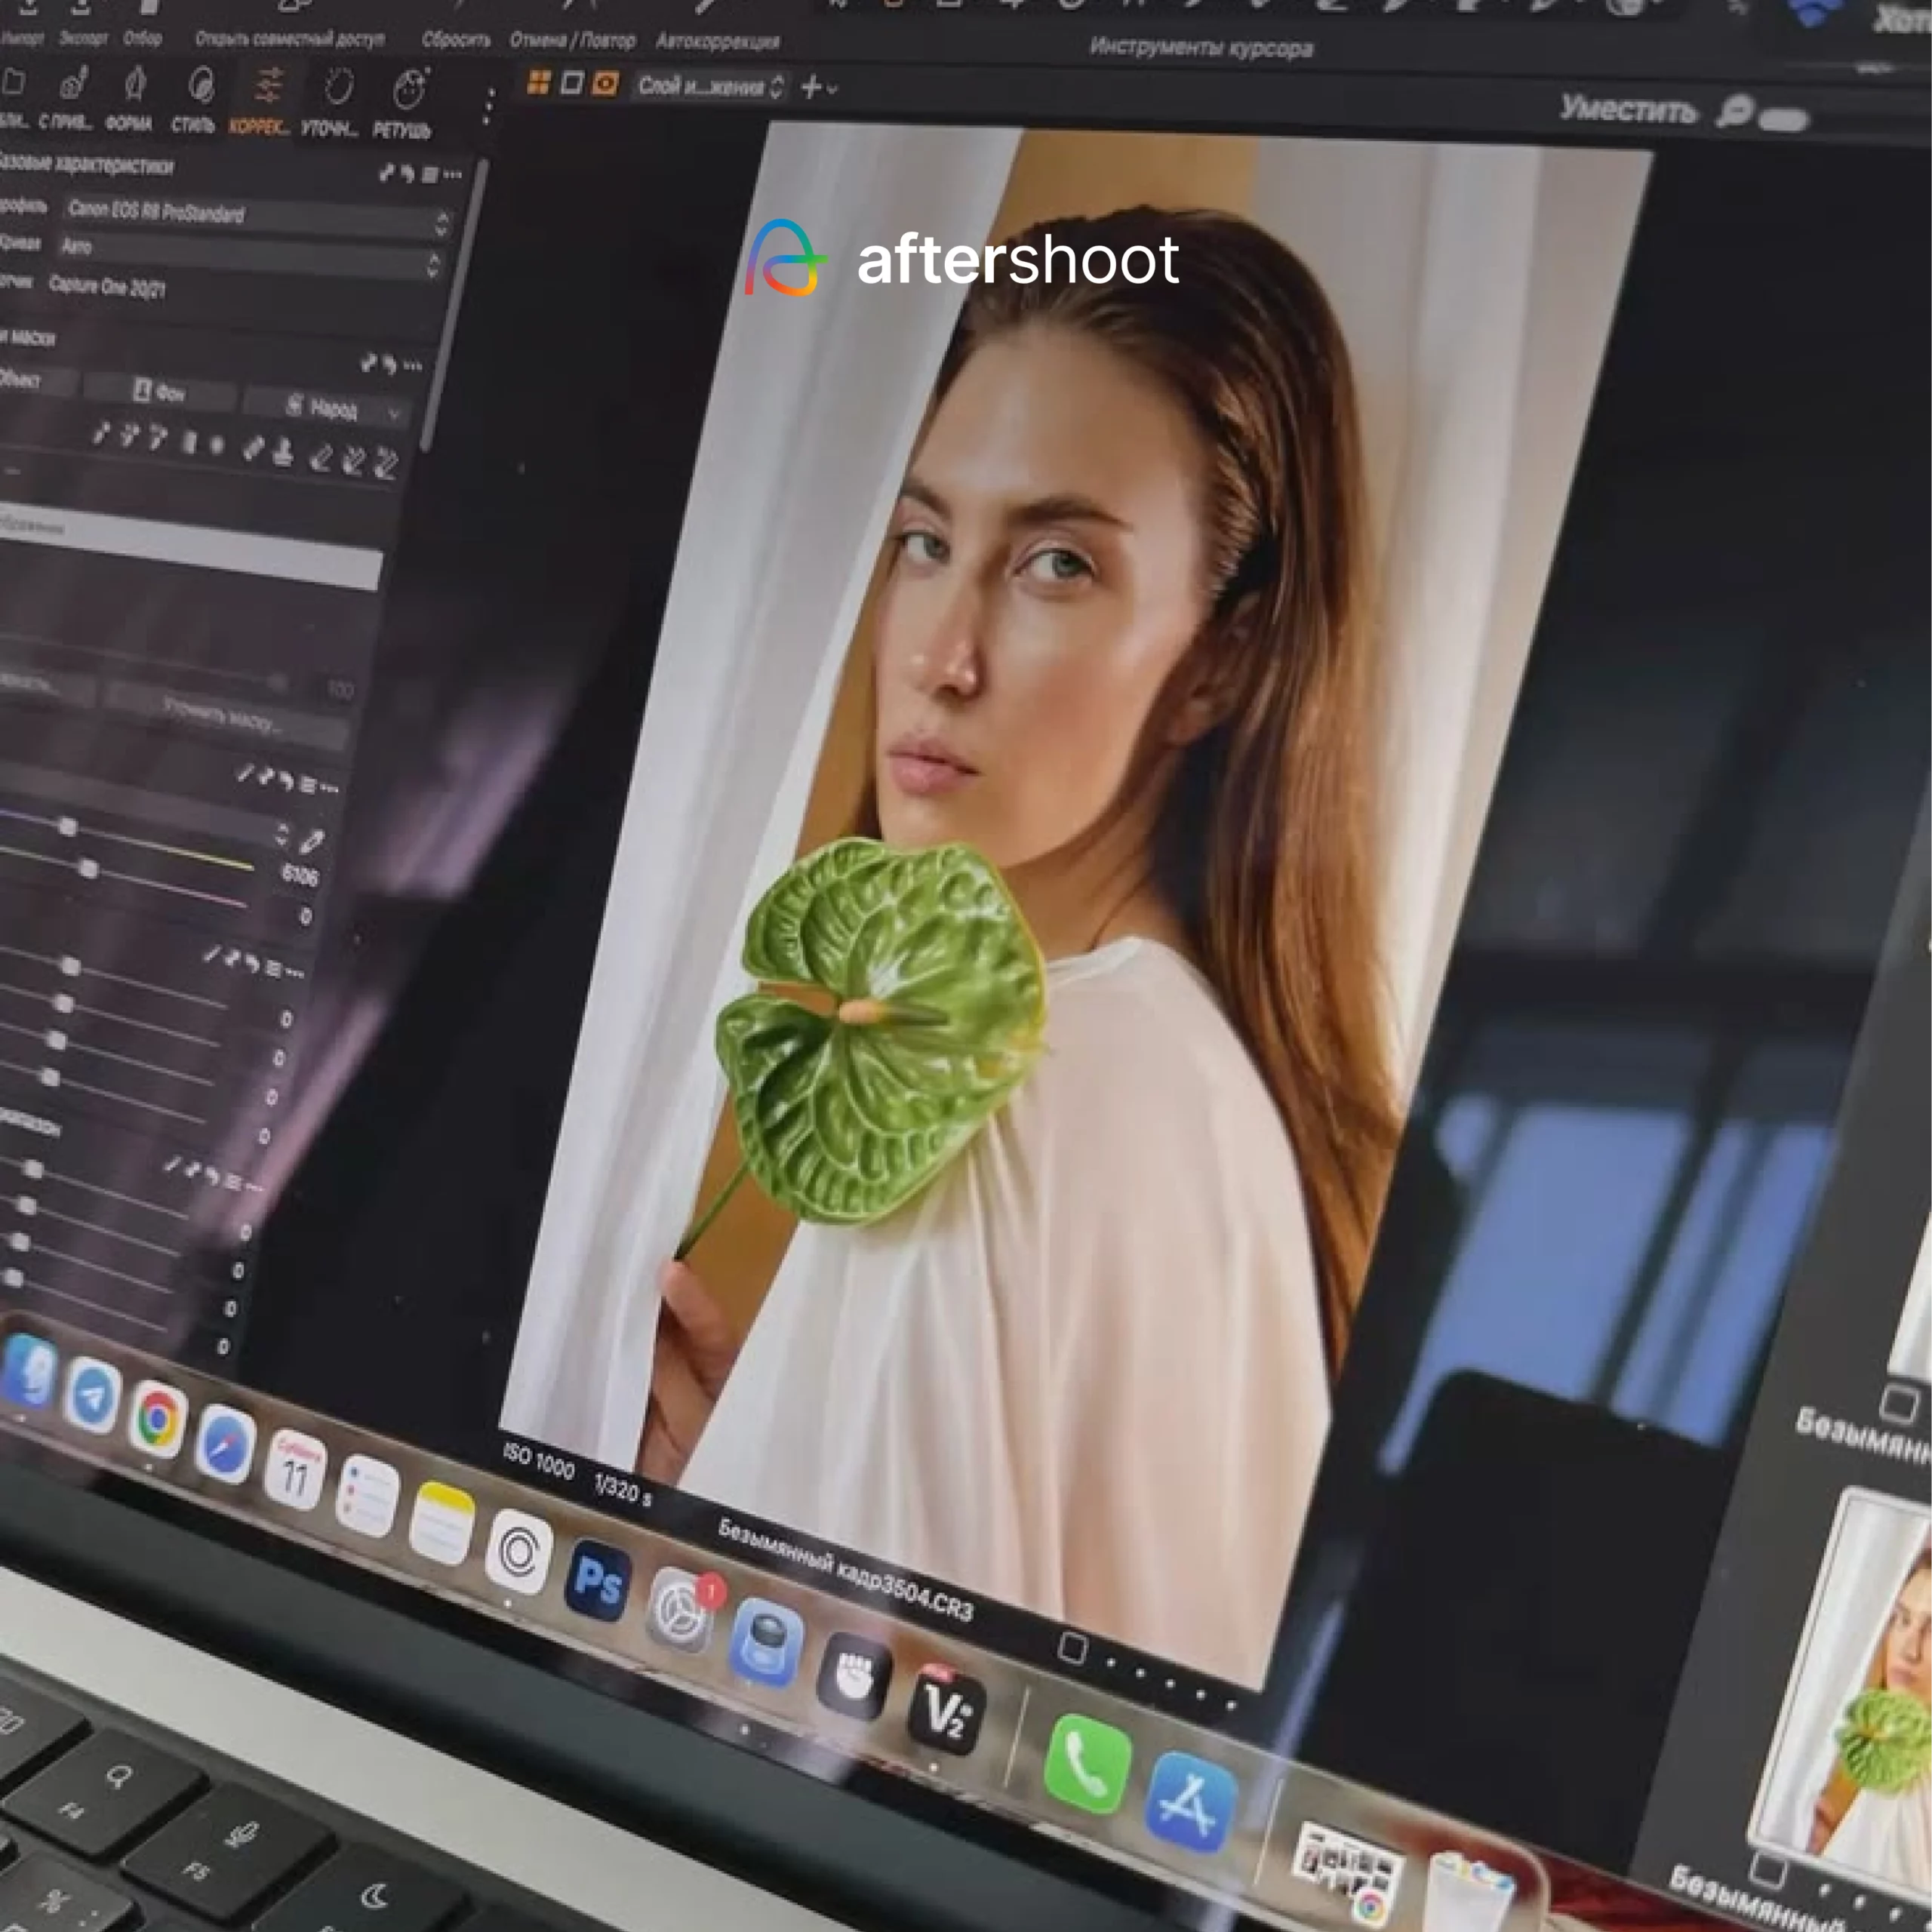
Task: Adjust the viewer zoom slider
Action: (1784, 121)
